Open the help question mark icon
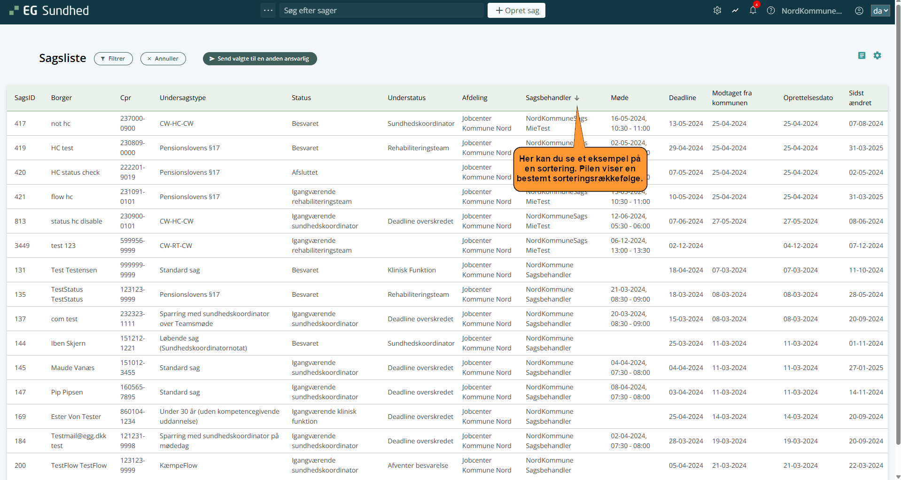Image resolution: width=901 pixels, height=480 pixels. pos(771,10)
